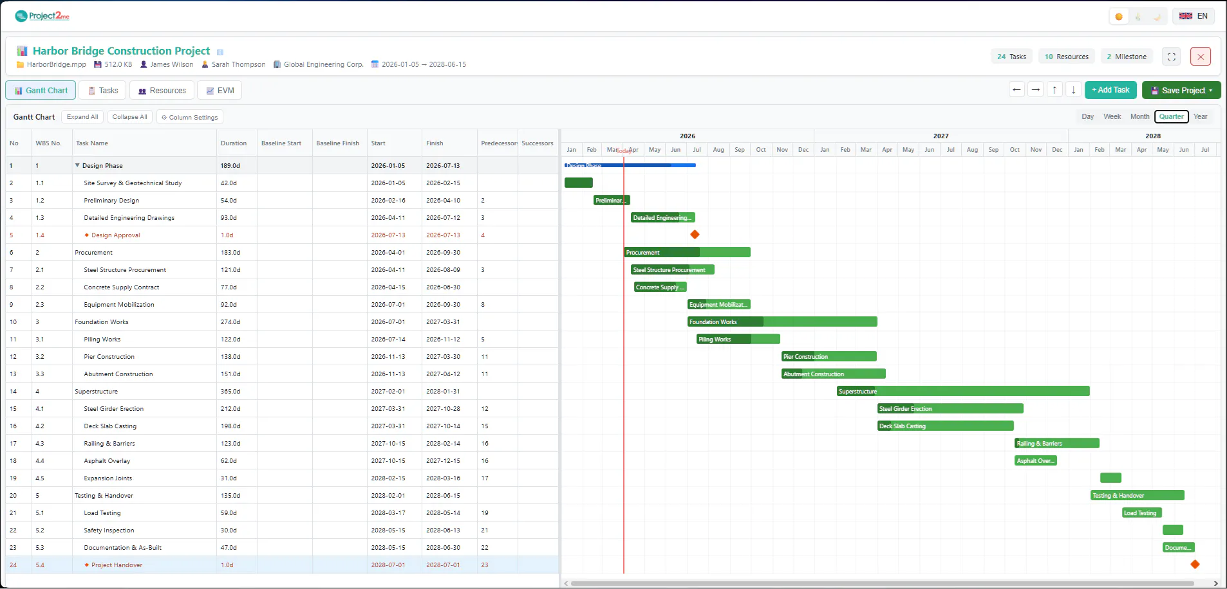Set timeline scale to Week
Screen dimensions: 1227x589
pos(1112,116)
